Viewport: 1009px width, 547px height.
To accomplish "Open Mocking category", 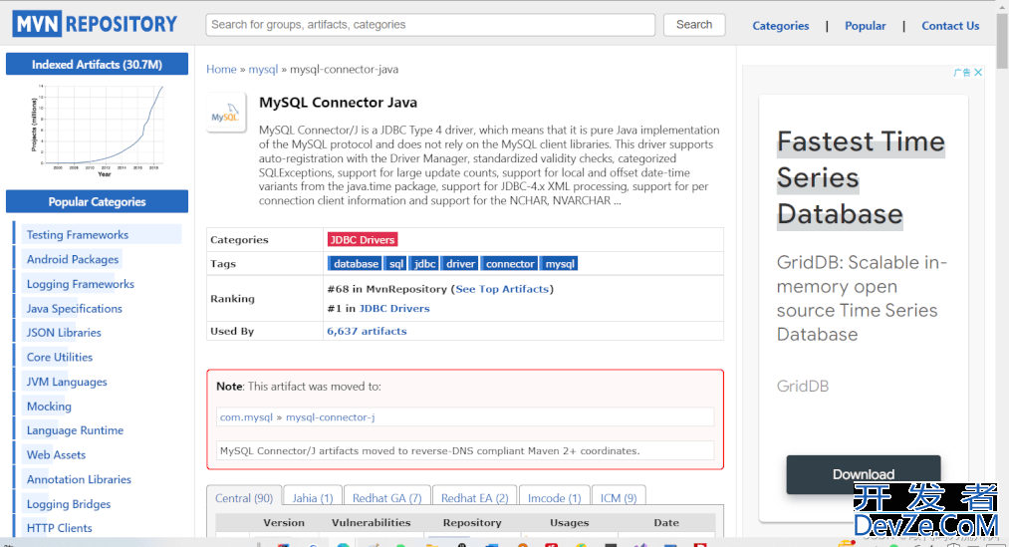I will pos(49,407).
